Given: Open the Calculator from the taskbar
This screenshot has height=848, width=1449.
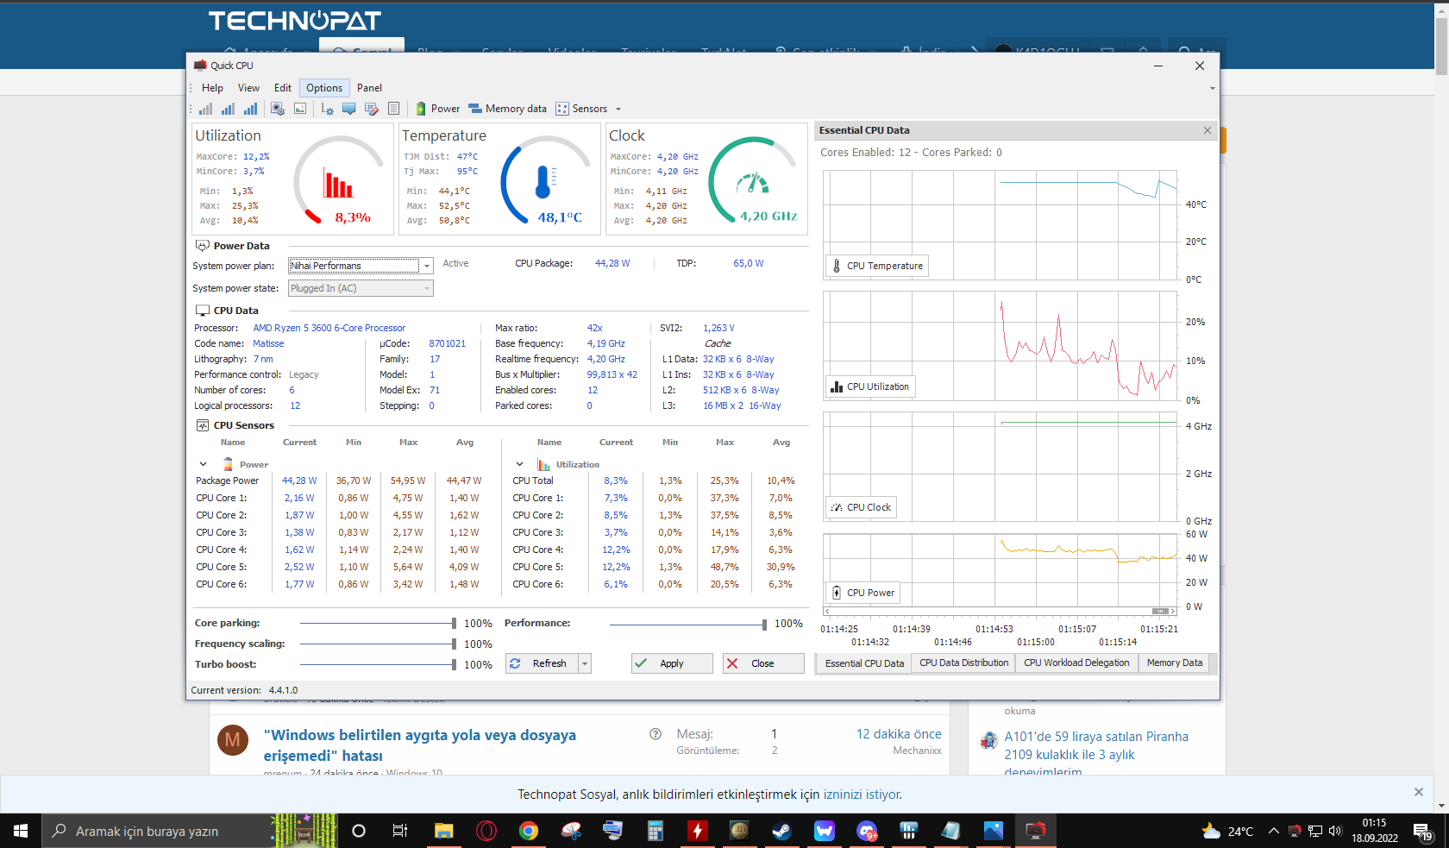Looking at the screenshot, I should (655, 831).
